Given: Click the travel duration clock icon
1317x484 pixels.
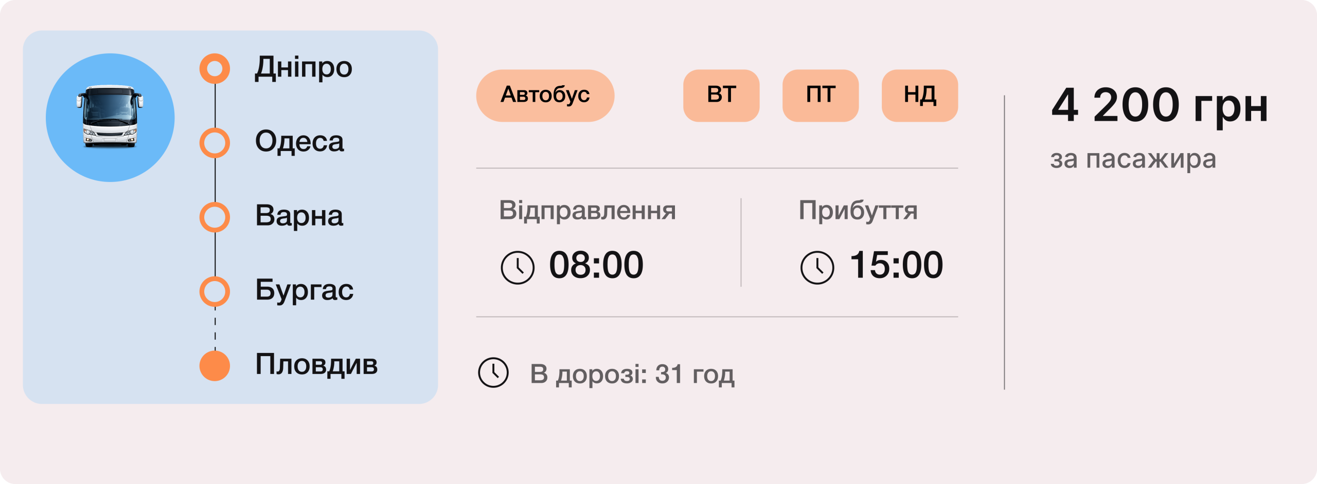Looking at the screenshot, I should 493,373.
